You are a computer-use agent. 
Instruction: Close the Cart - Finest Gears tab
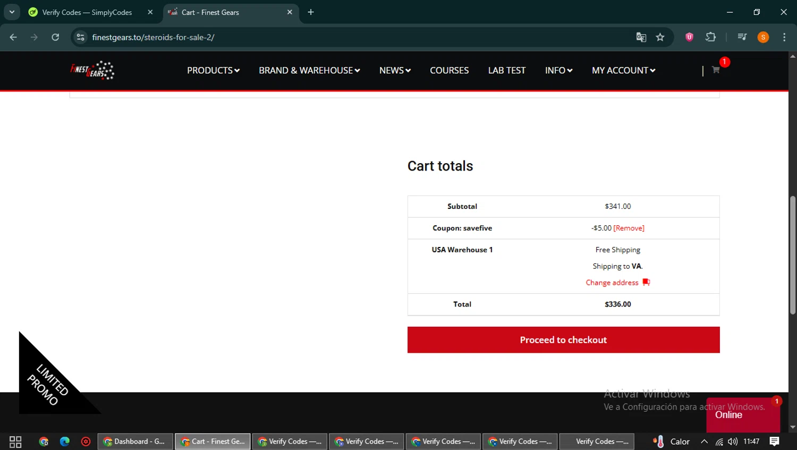point(290,12)
